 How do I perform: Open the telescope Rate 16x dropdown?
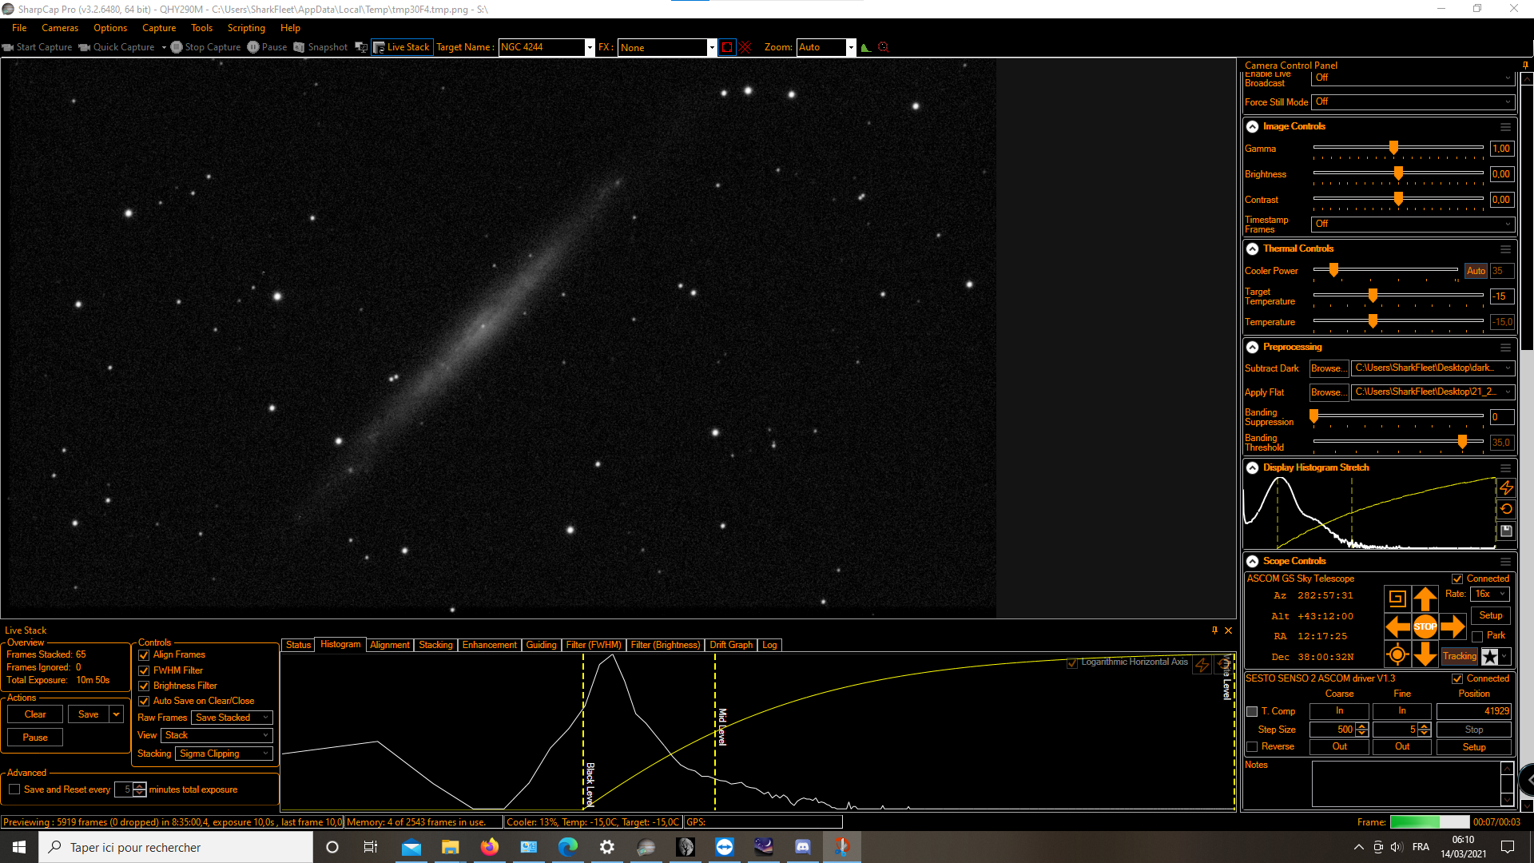[x=1490, y=594]
